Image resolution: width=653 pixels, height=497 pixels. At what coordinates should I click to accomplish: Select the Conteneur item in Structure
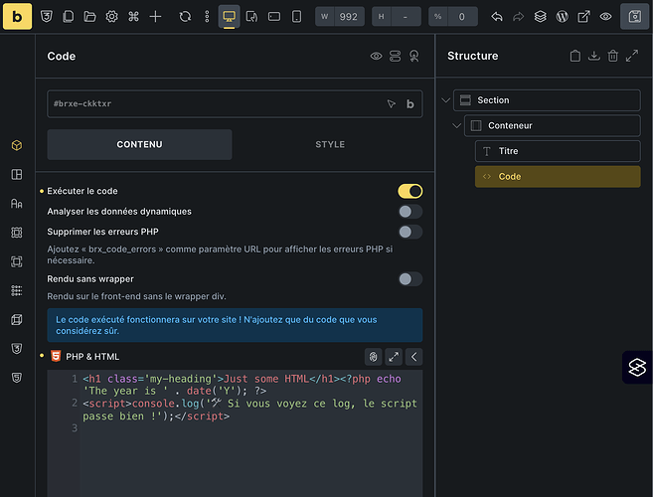click(x=553, y=126)
